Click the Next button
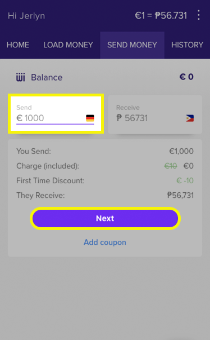This screenshot has width=210, height=340. (x=105, y=218)
